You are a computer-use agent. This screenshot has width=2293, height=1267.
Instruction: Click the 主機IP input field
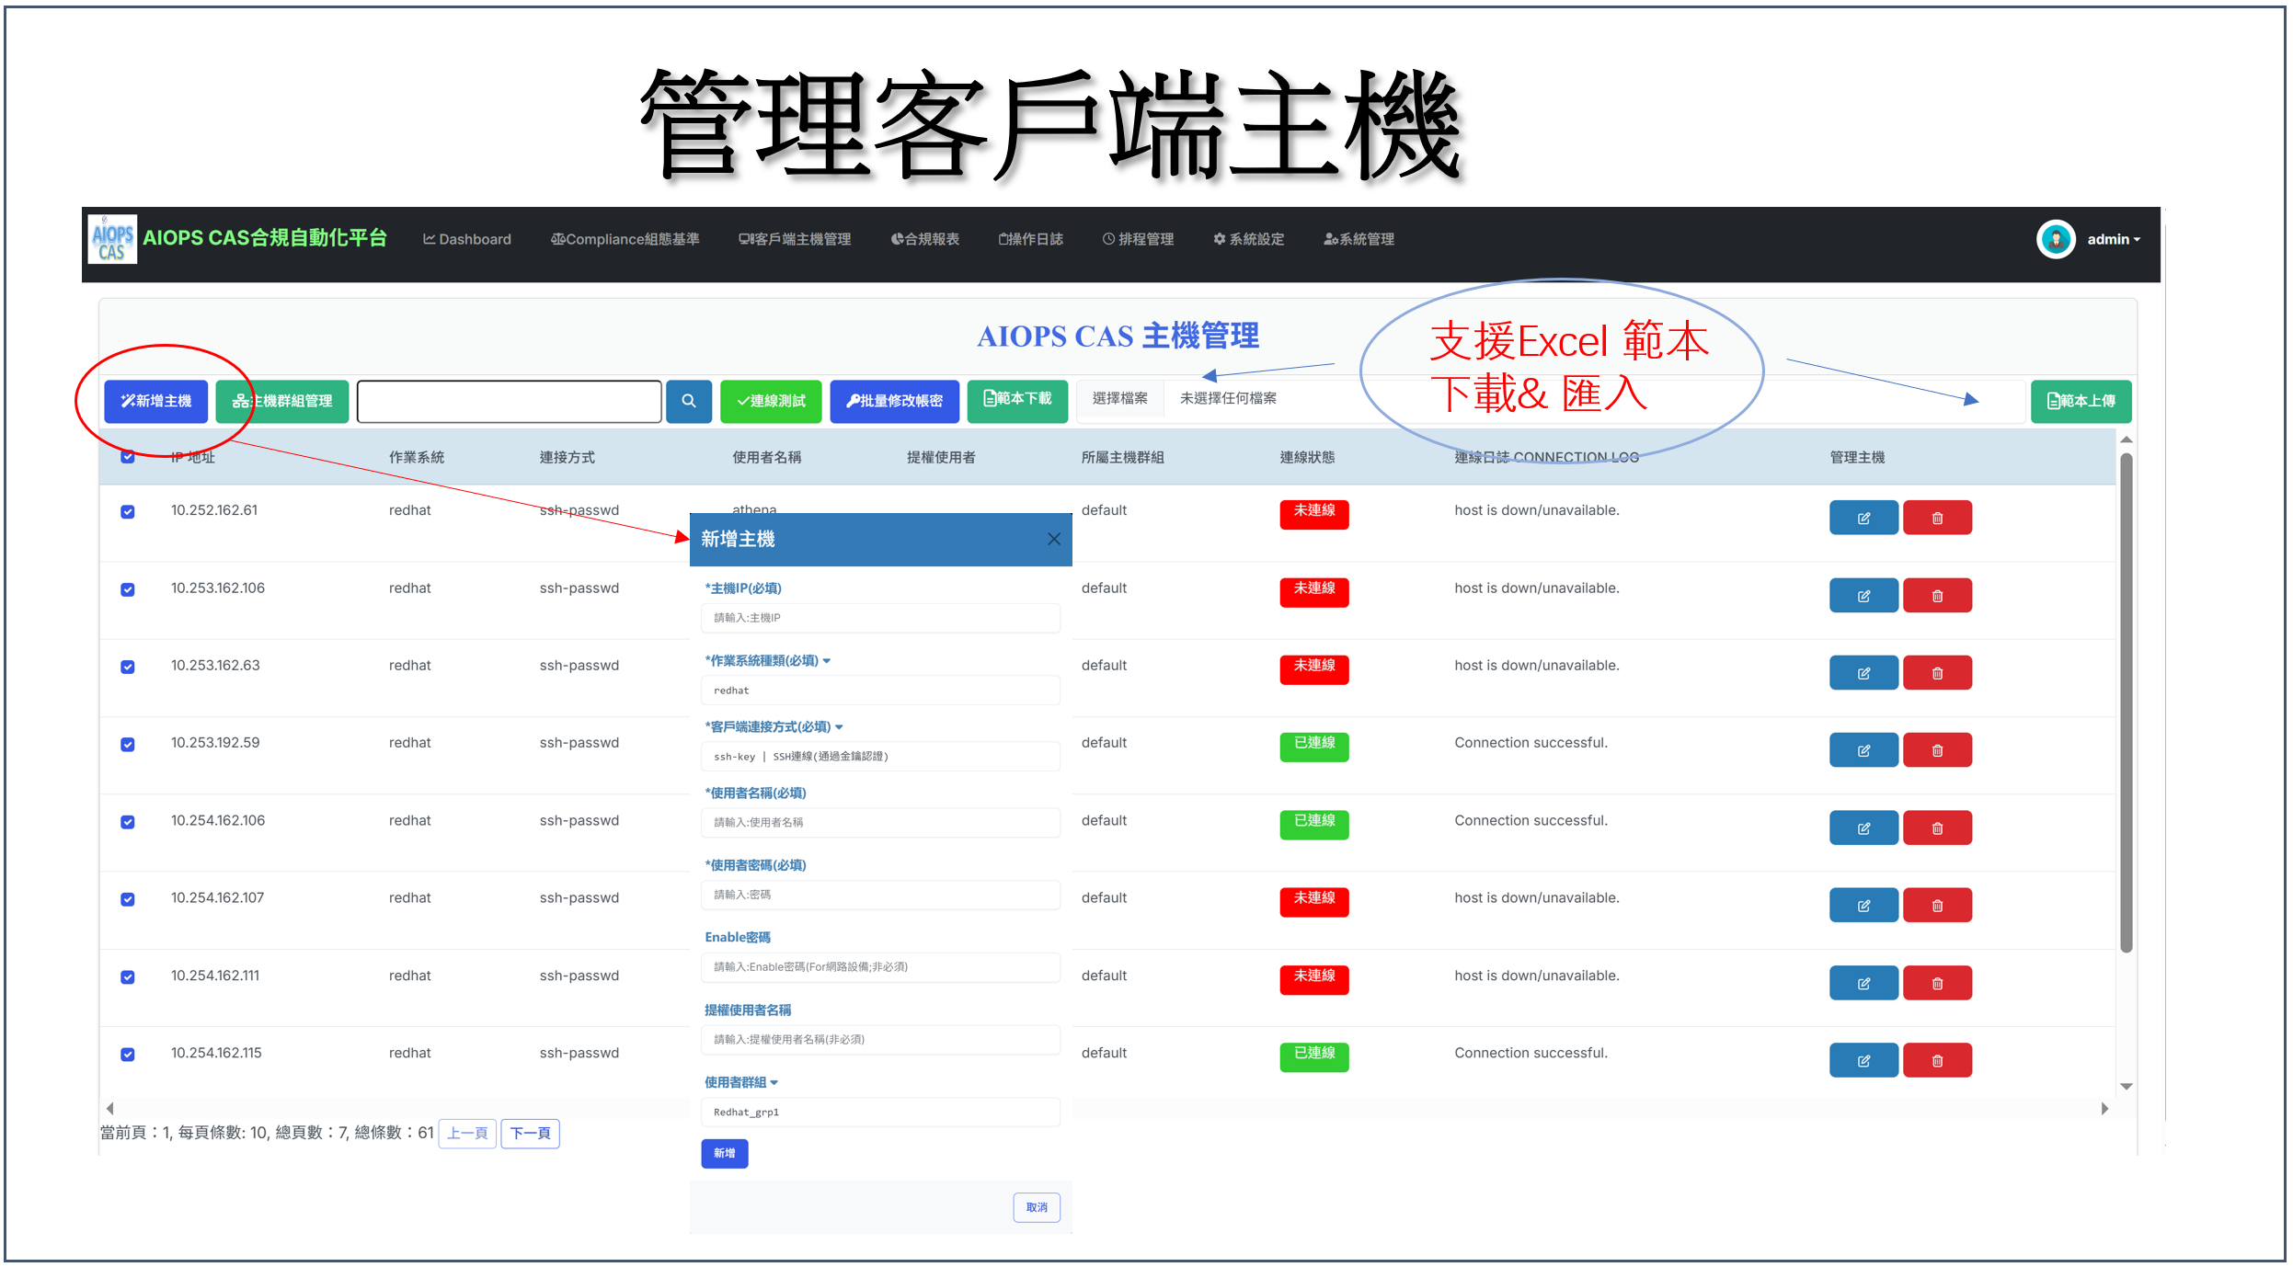point(879,618)
